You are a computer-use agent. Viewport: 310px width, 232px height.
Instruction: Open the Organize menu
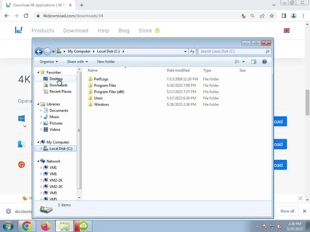[49, 62]
